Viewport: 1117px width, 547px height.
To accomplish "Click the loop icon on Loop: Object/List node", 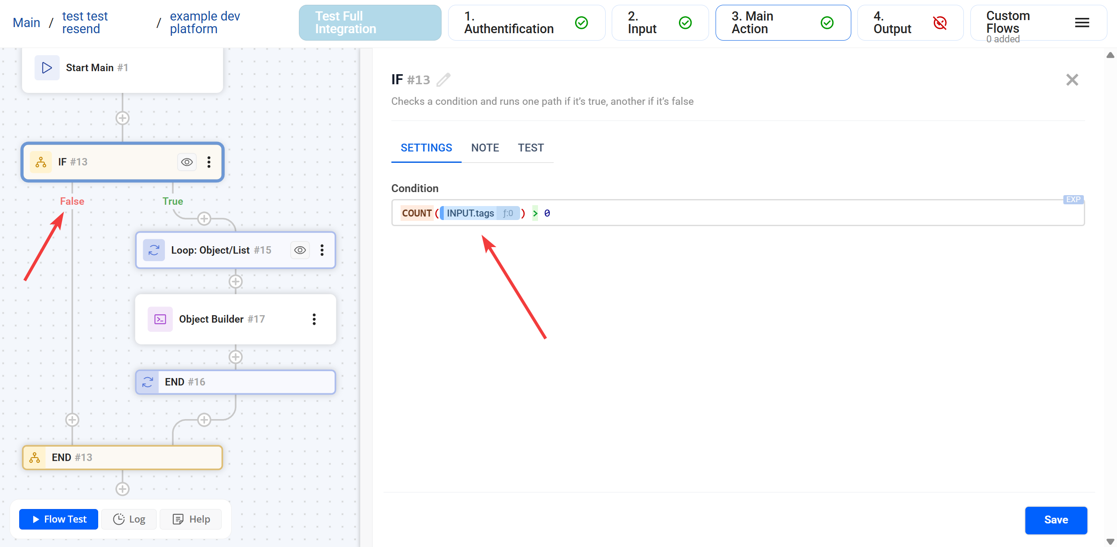I will pos(154,250).
